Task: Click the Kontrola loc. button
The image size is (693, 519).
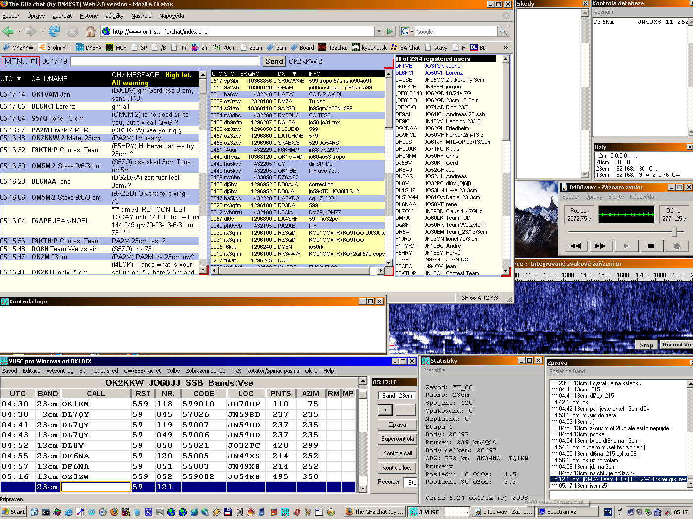Action: point(397,468)
